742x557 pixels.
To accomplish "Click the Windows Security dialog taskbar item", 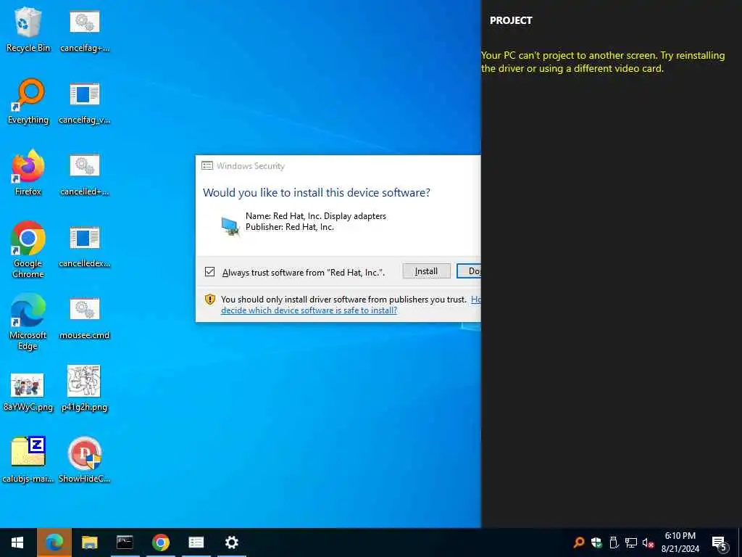I will coord(196,542).
